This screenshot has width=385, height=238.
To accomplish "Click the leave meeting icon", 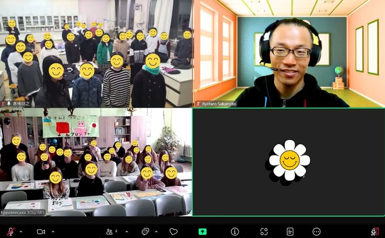I will click(x=375, y=231).
